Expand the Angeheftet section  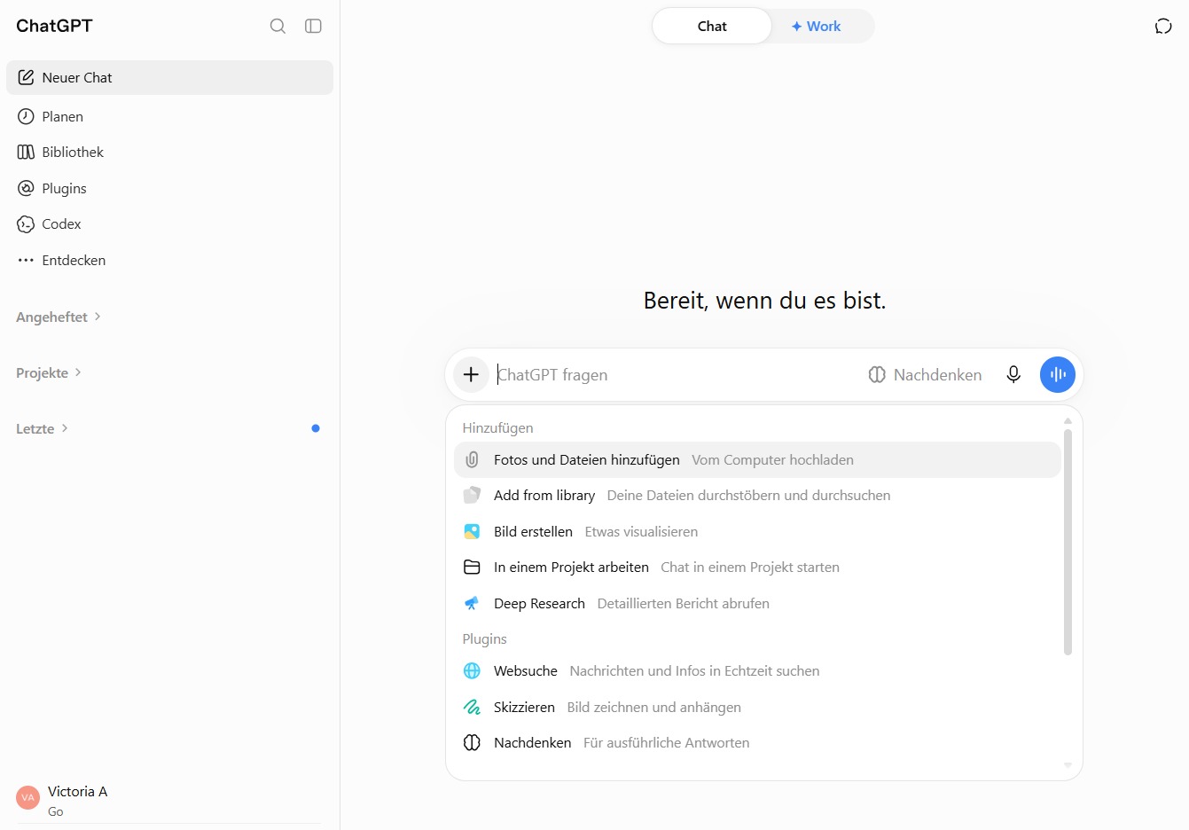59,317
